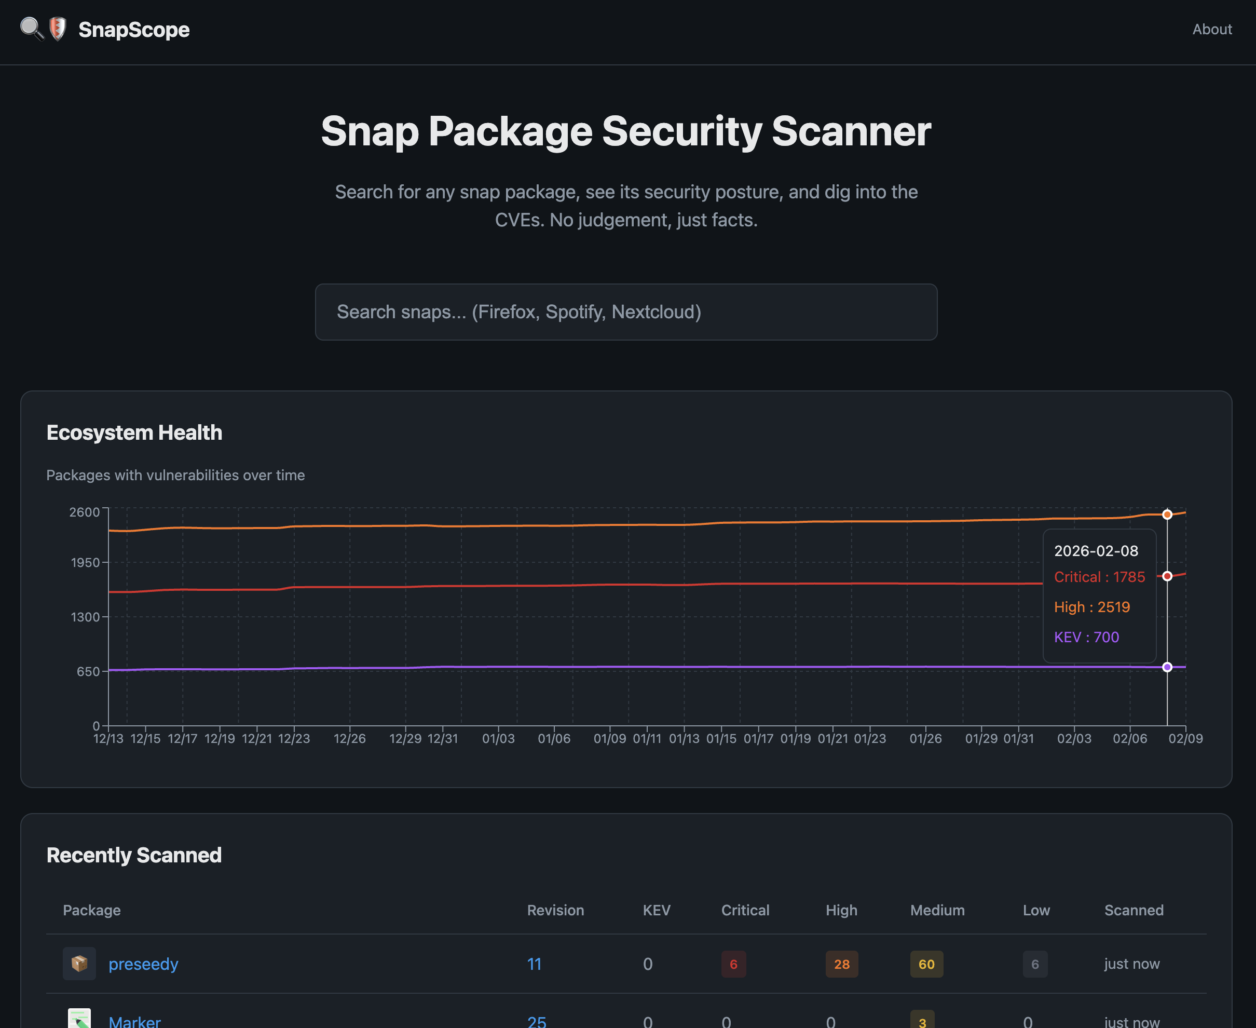Open the About page
Image resolution: width=1256 pixels, height=1028 pixels.
(1211, 29)
